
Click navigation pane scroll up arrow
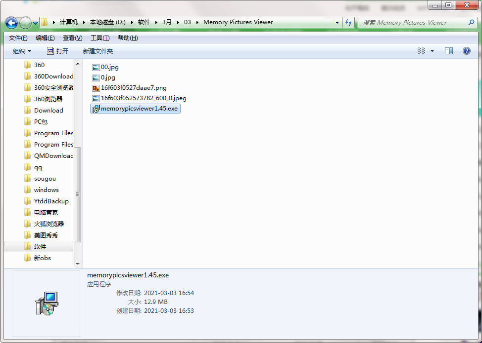[78, 64]
